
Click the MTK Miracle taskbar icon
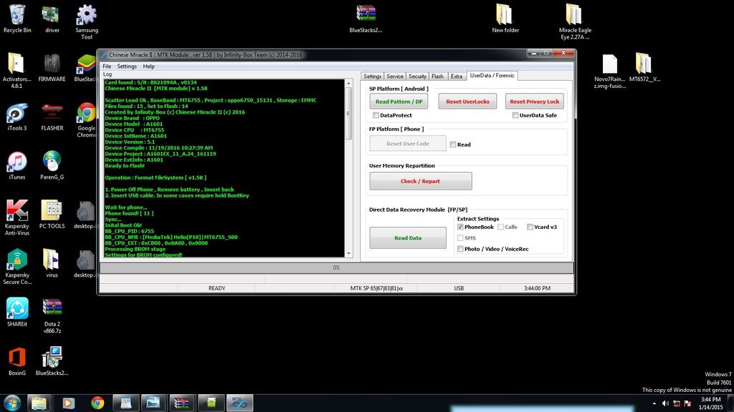coord(239,403)
